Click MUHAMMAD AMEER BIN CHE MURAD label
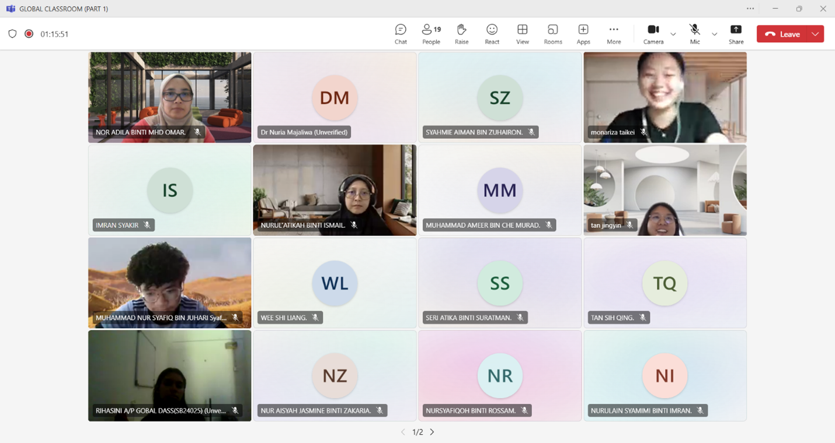The width and height of the screenshot is (835, 443). click(483, 225)
